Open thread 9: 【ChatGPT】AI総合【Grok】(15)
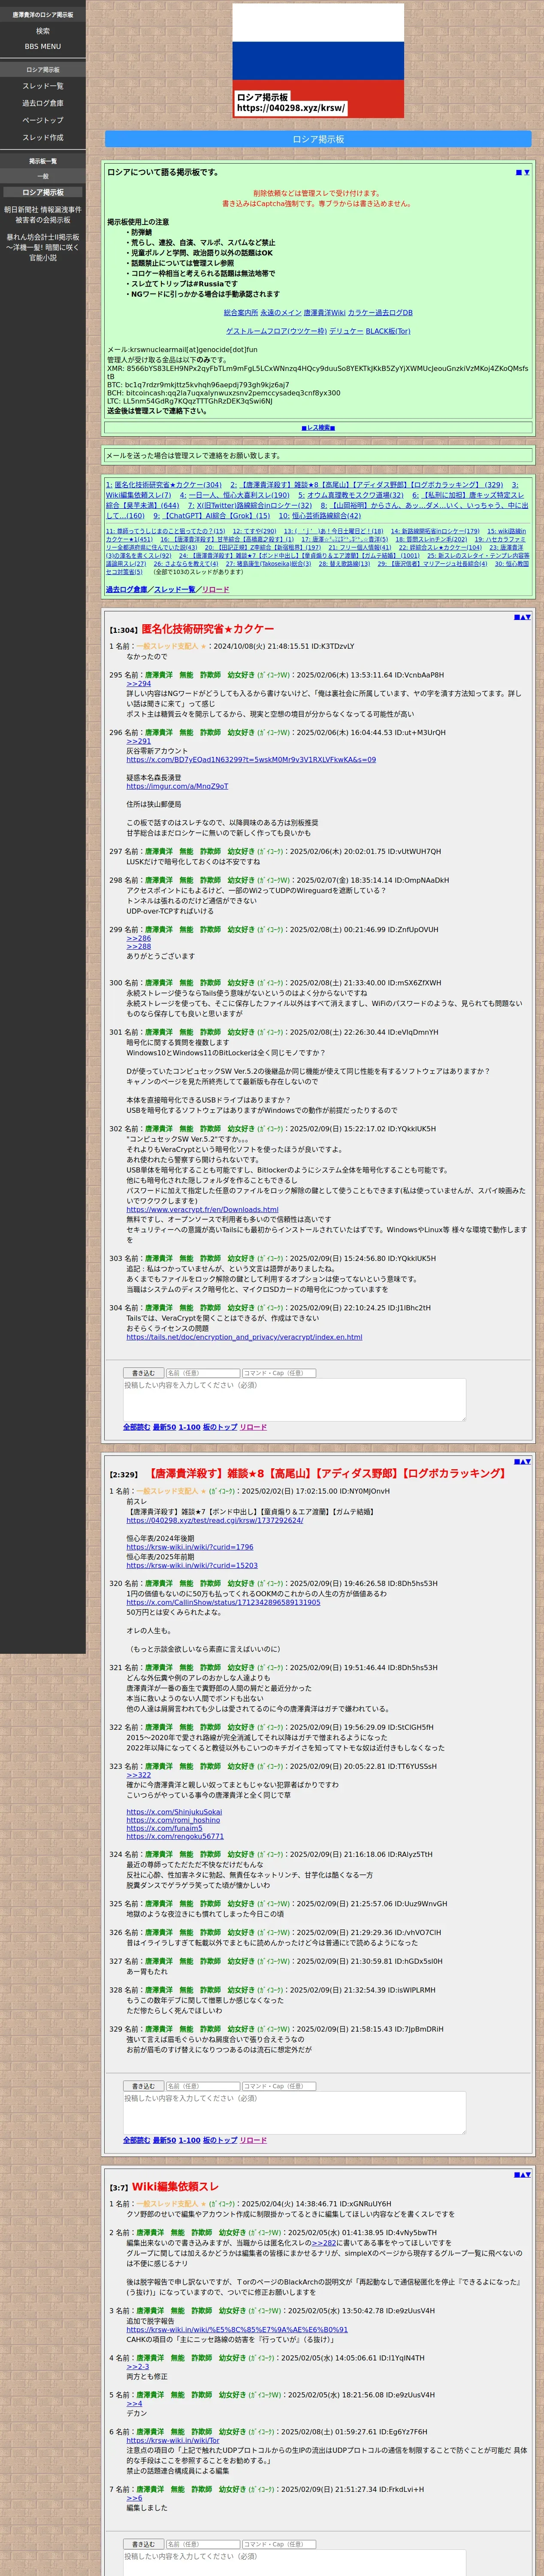544x2576 pixels. [212, 516]
